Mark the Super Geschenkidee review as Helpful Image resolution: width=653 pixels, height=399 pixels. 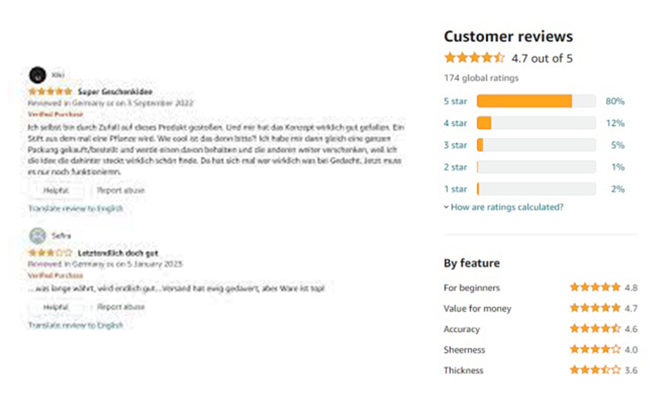pyautogui.click(x=56, y=190)
